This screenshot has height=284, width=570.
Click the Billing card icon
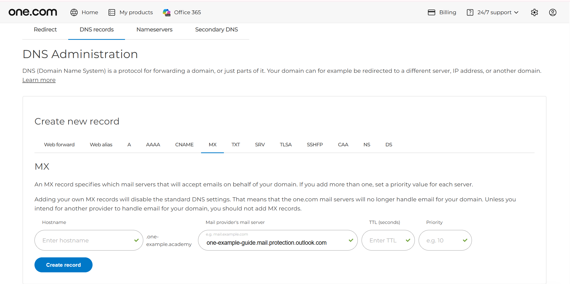(432, 12)
